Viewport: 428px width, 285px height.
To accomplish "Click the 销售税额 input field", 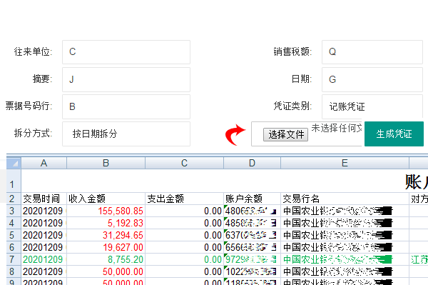I will pos(372,52).
